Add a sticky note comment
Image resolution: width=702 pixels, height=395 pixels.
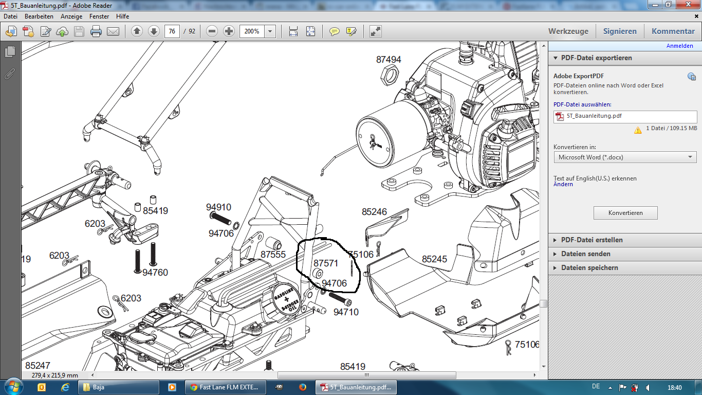point(335,31)
